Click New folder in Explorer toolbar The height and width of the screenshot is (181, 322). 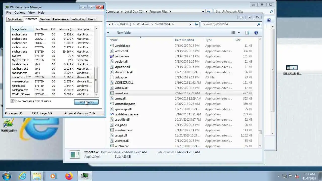(x=124, y=33)
